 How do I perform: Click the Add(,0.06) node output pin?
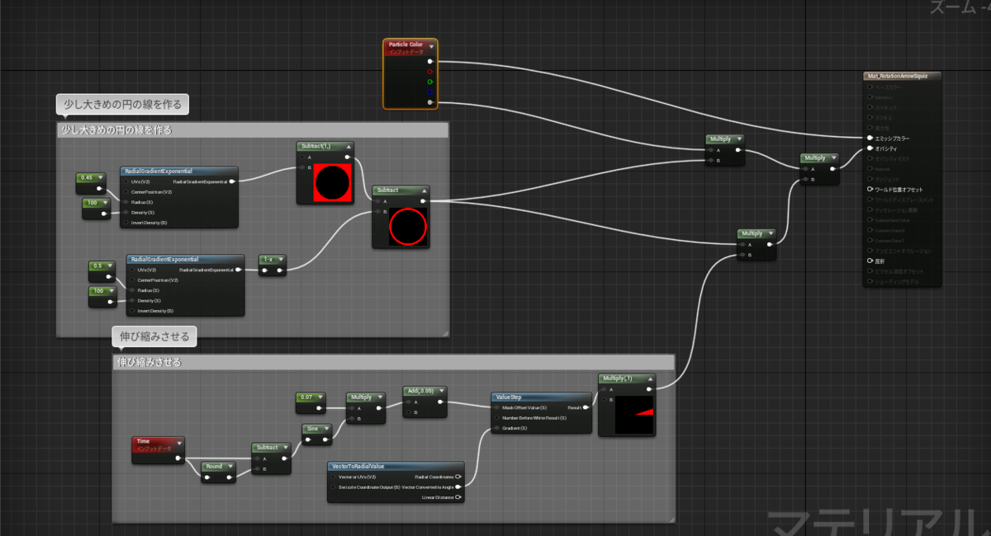pyautogui.click(x=439, y=402)
